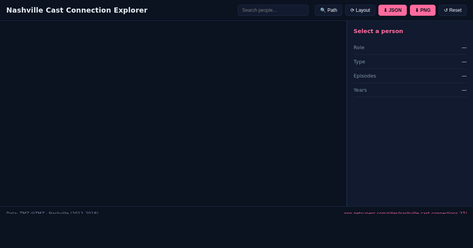Click the Nashville Cast Connection Explorer title
This screenshot has height=248, width=473.
(x=77, y=10)
